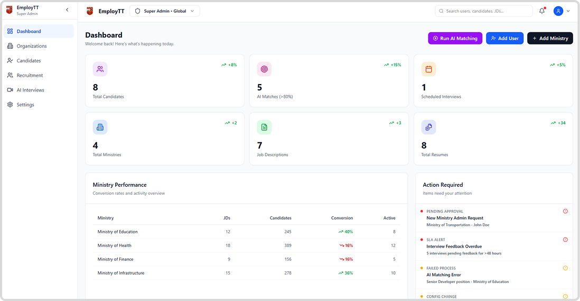Expand the user menu chevron beside the avatar
Image resolution: width=580 pixels, height=301 pixels.
click(568, 11)
